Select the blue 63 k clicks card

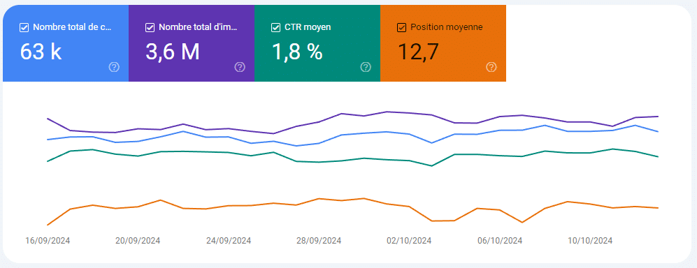coord(66,43)
